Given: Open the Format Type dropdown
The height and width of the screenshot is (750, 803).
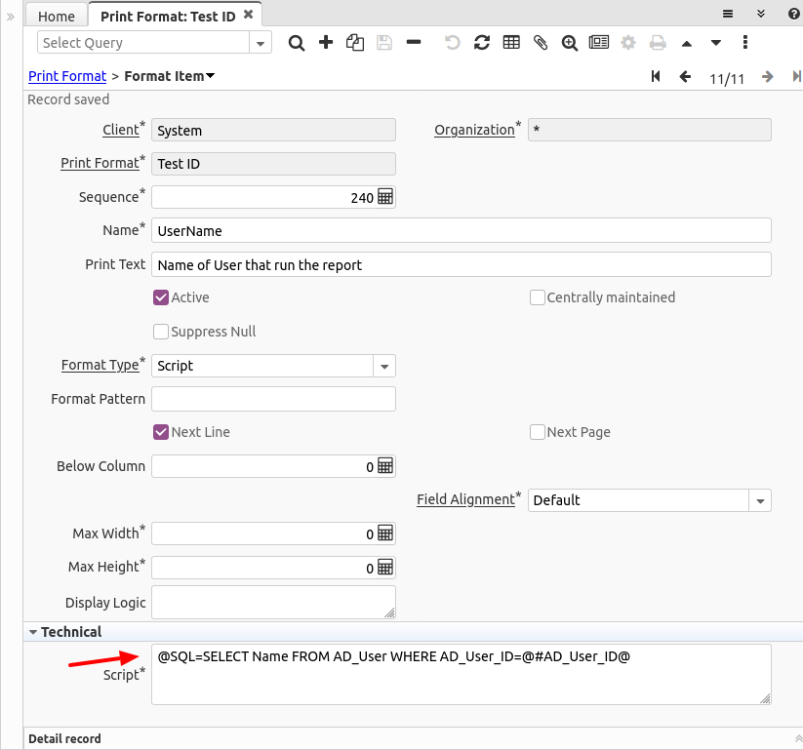Looking at the screenshot, I should tap(384, 366).
